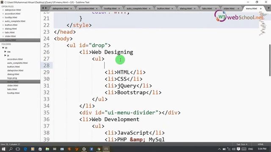Open HTML syntax selector
The image size is (271, 152).
pos(260,144)
